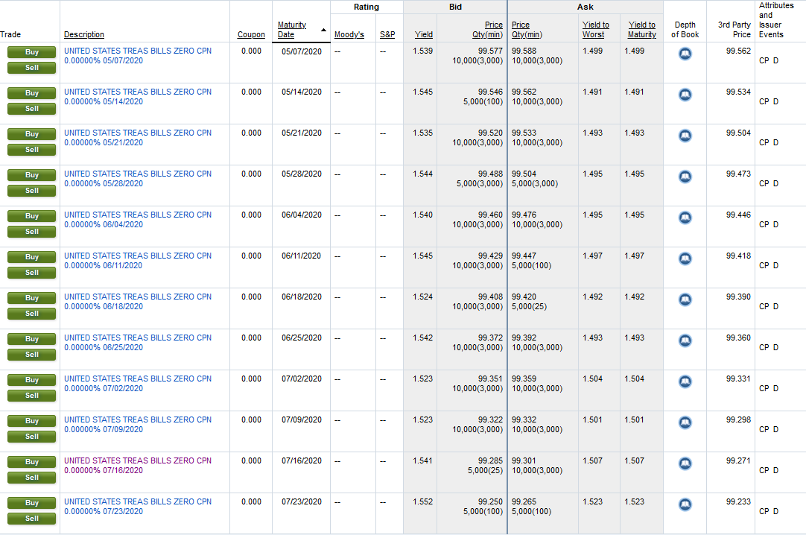This screenshot has width=806, height=535.
Task: Buy the 05/07/2020 Treasury bill
Action: click(32, 52)
